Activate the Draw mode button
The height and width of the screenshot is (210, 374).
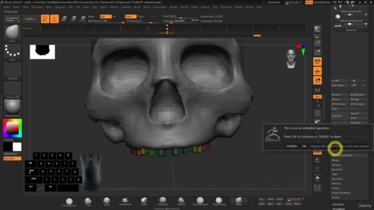pyautogui.click(x=54, y=19)
